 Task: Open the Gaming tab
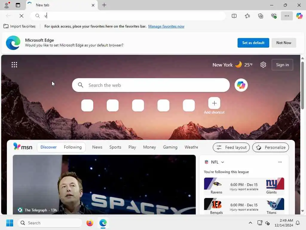click(170, 147)
